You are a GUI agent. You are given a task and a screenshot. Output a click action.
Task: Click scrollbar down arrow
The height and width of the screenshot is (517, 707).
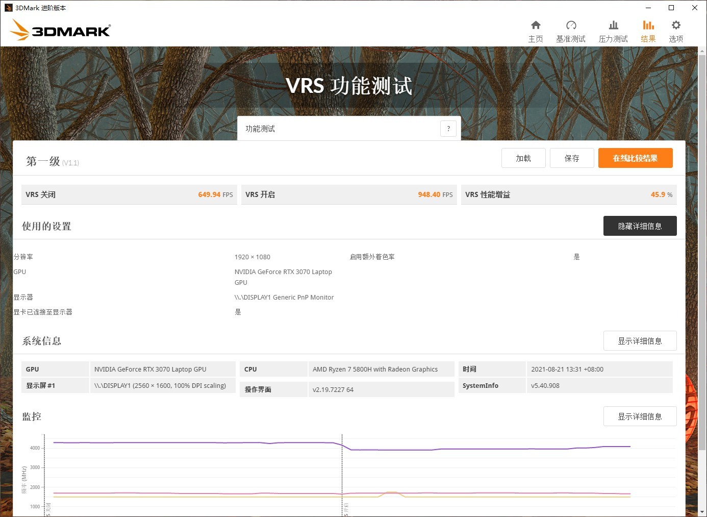pos(702,512)
